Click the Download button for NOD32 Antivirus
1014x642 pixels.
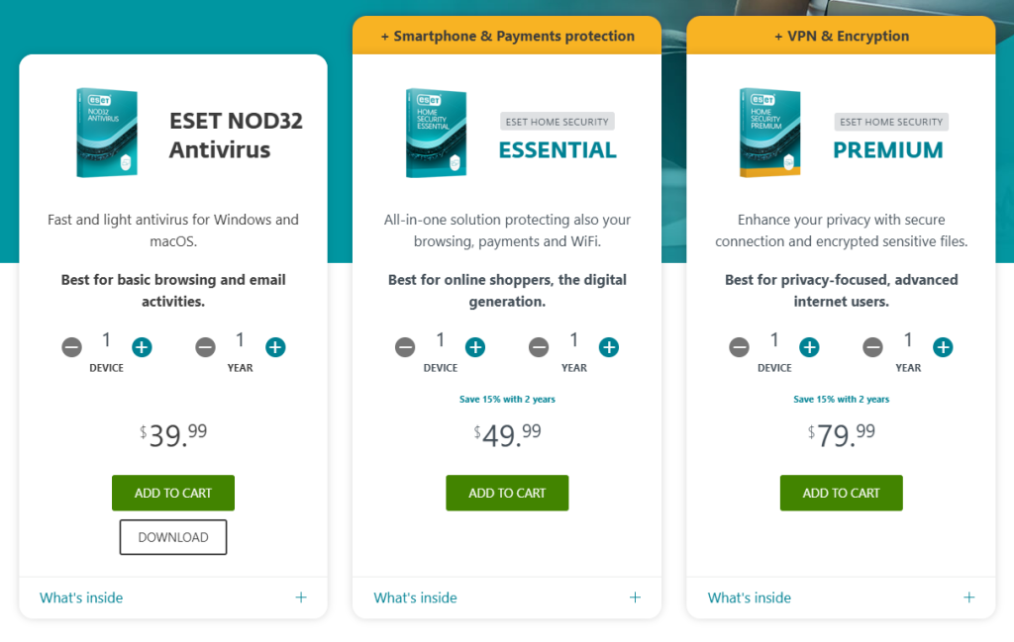pyautogui.click(x=172, y=537)
